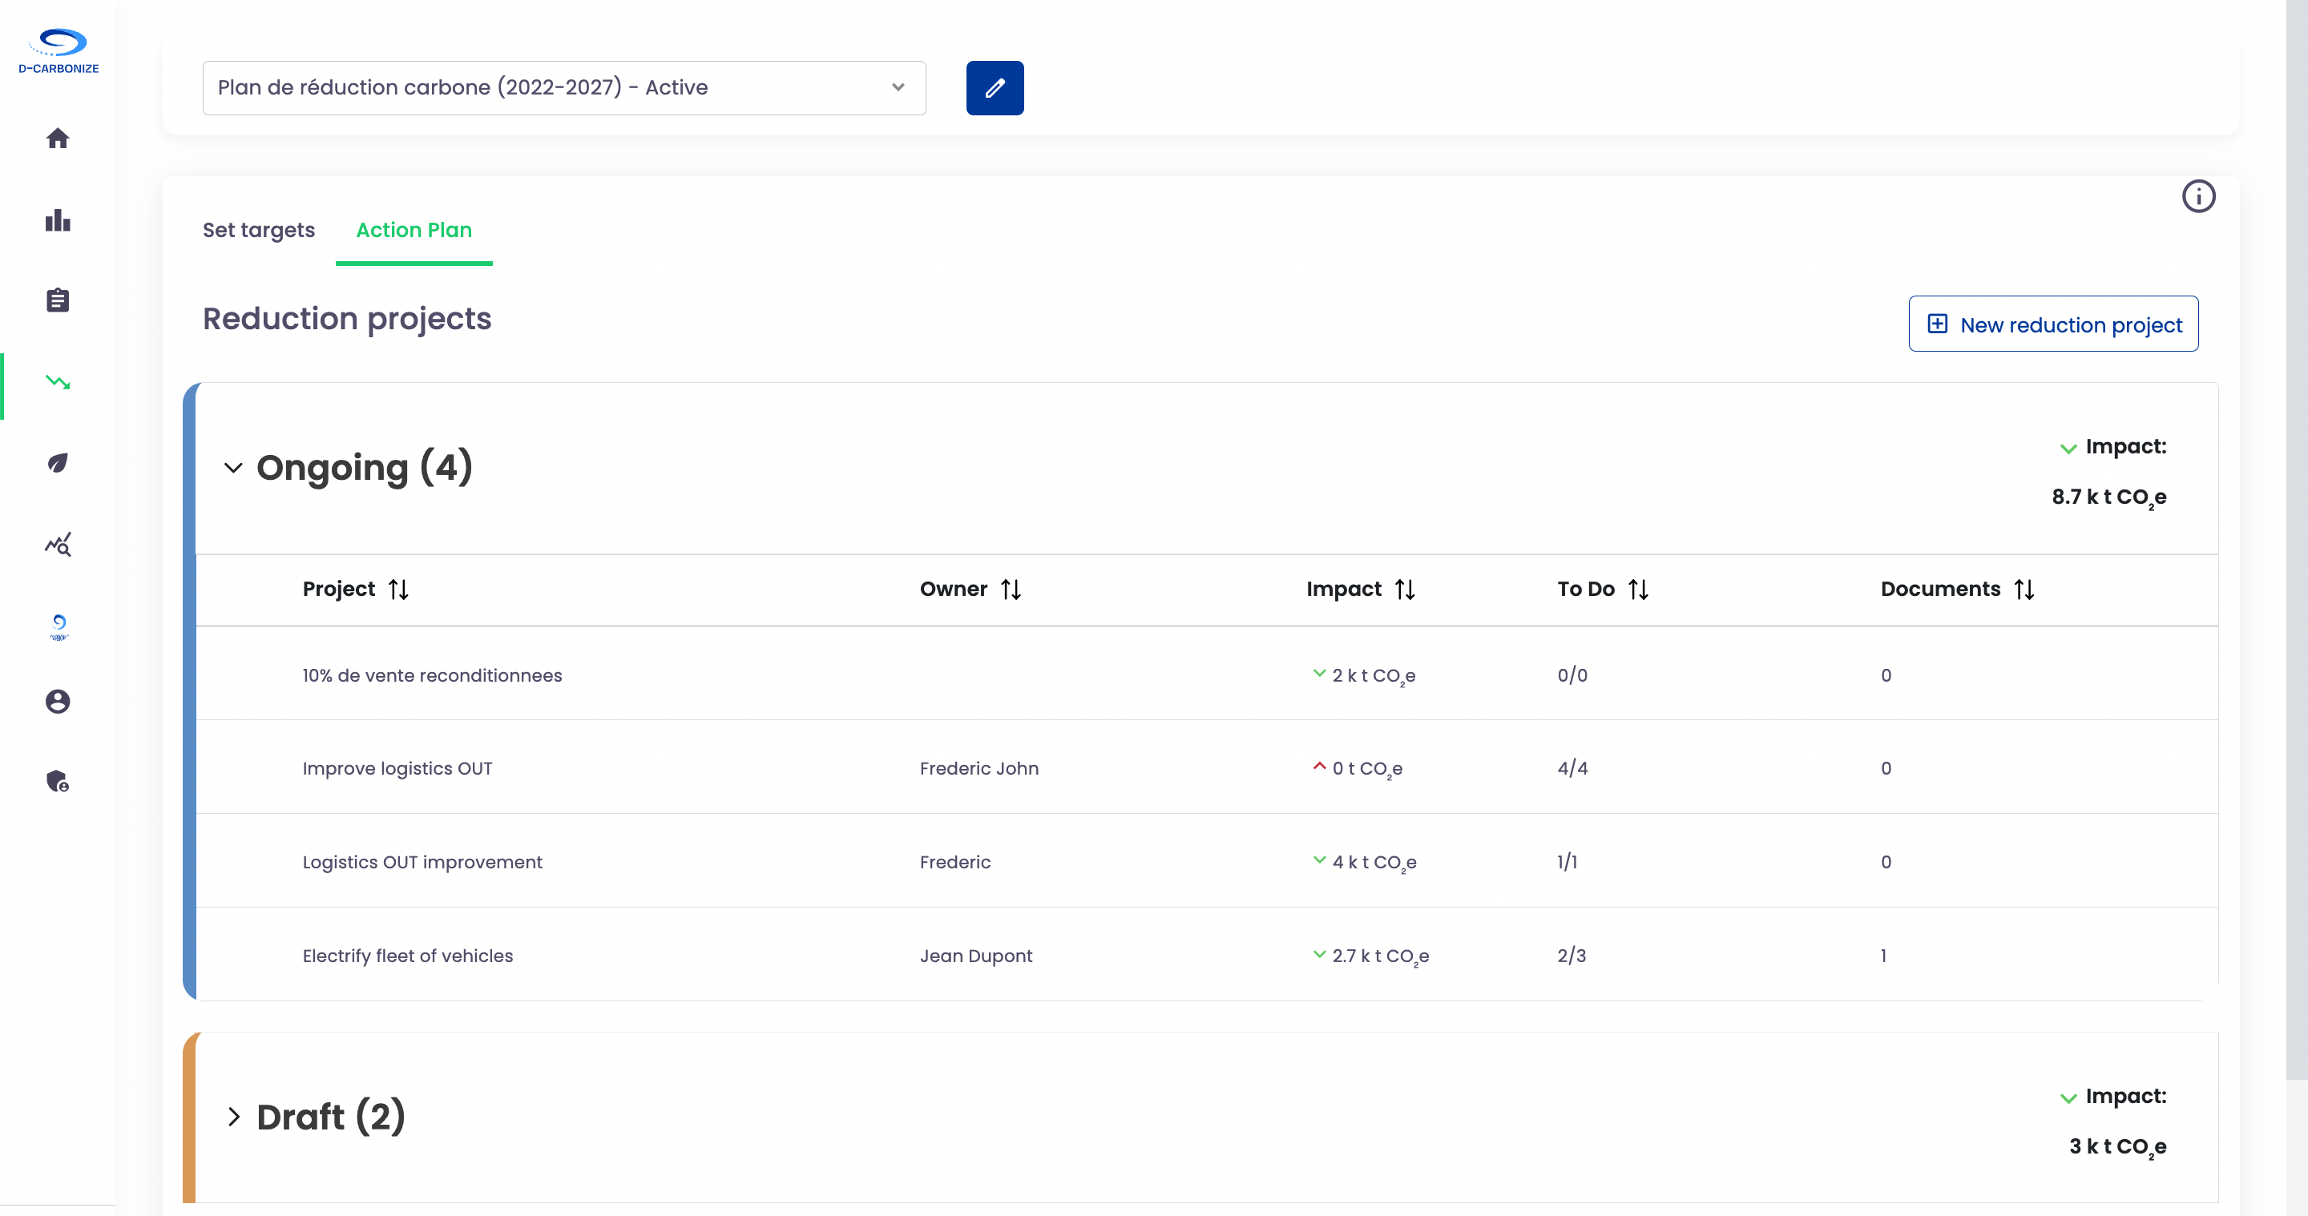
Task: Open the home icon in sidebar
Action: (x=58, y=138)
